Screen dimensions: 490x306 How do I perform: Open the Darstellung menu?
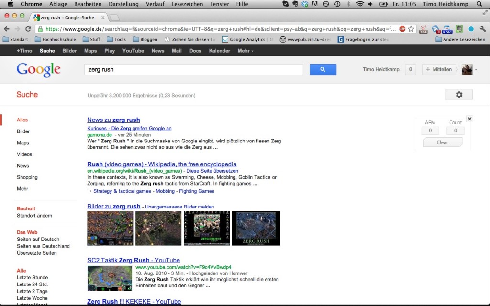coord(123,4)
